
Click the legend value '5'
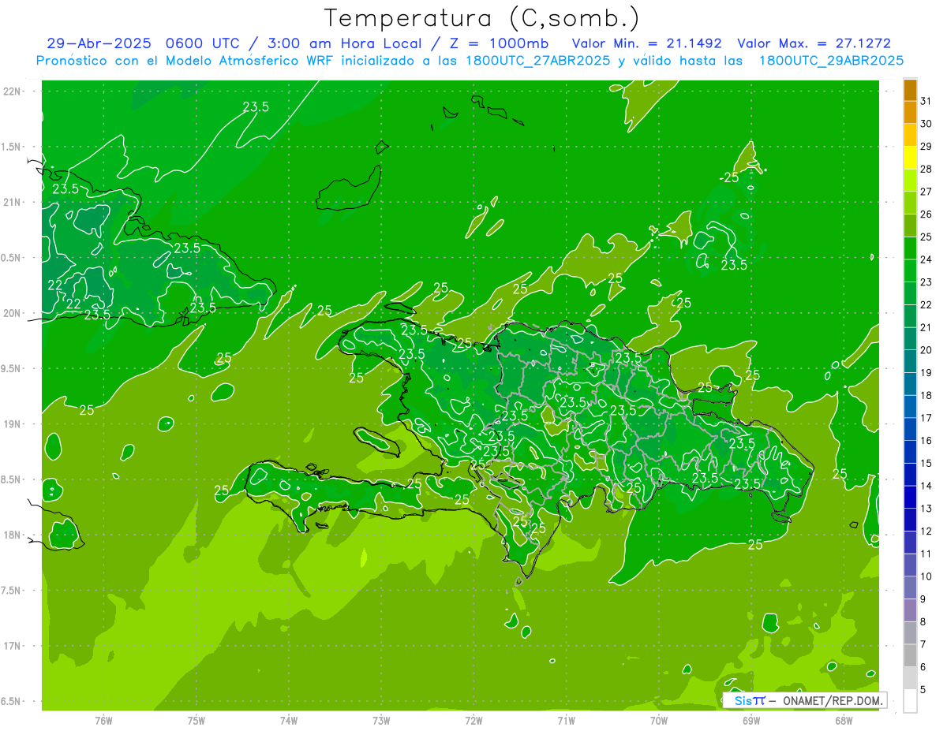coord(923,689)
